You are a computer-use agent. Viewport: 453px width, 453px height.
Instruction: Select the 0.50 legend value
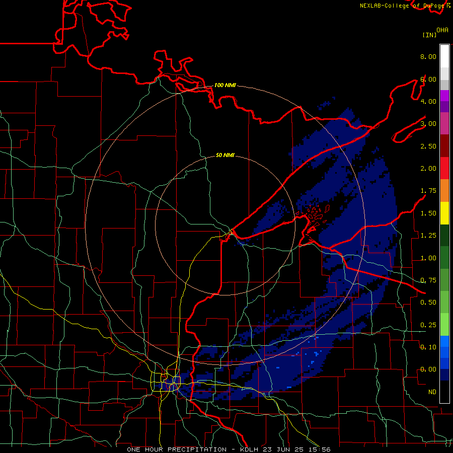pos(428,303)
